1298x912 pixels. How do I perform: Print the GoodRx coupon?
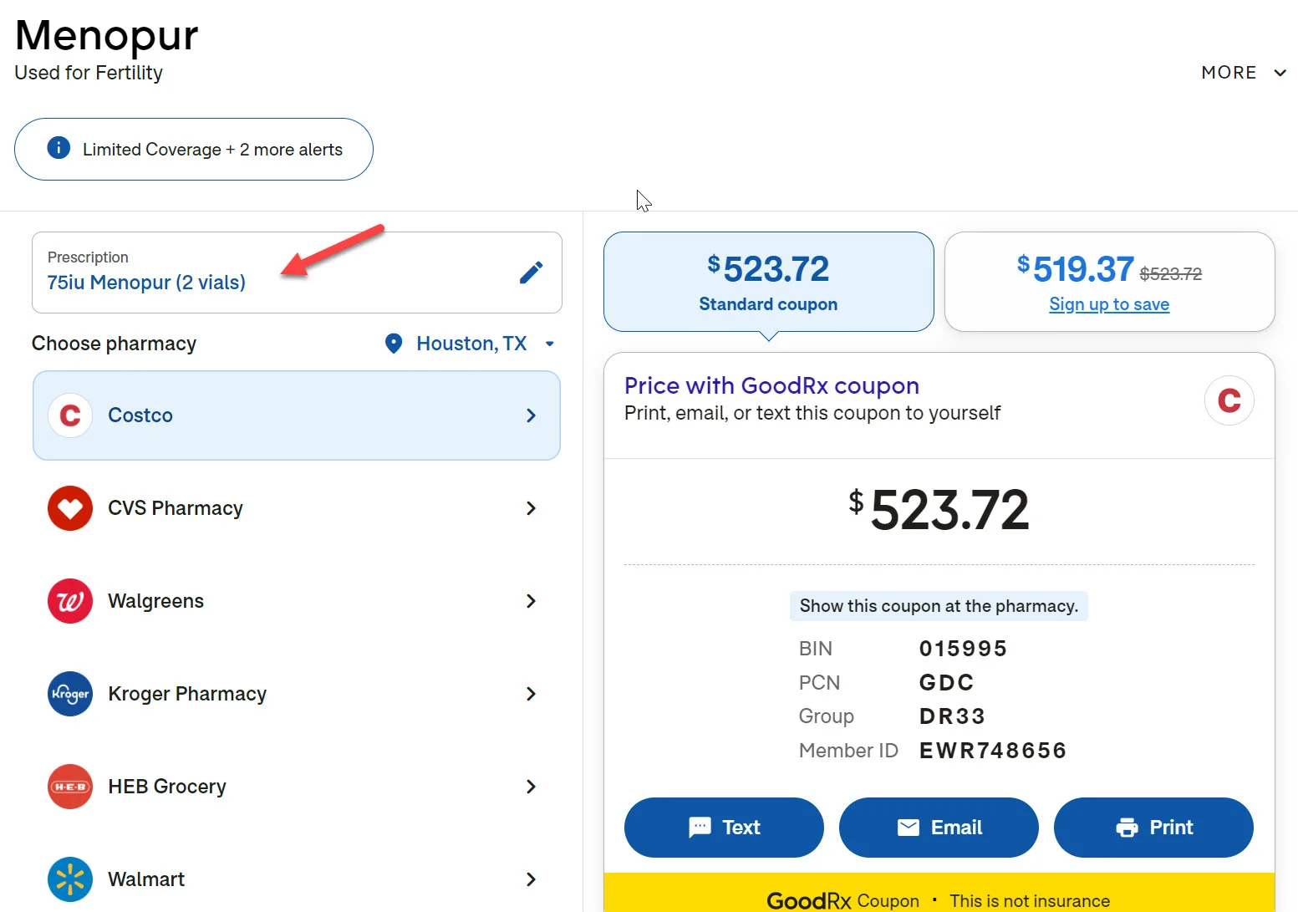click(1153, 828)
